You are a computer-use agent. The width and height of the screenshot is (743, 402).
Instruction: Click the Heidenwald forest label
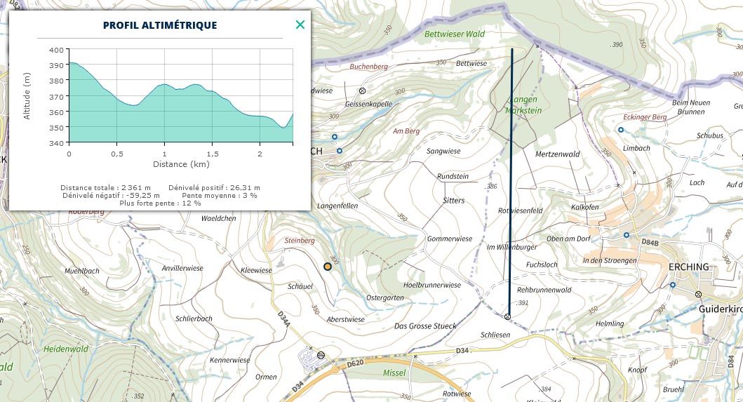coord(65,349)
